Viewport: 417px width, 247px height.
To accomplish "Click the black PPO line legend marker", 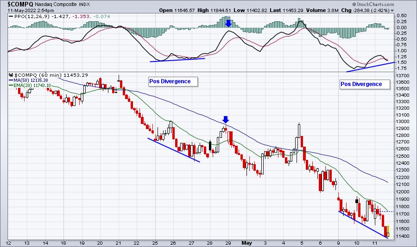I will pyautogui.click(x=11, y=17).
